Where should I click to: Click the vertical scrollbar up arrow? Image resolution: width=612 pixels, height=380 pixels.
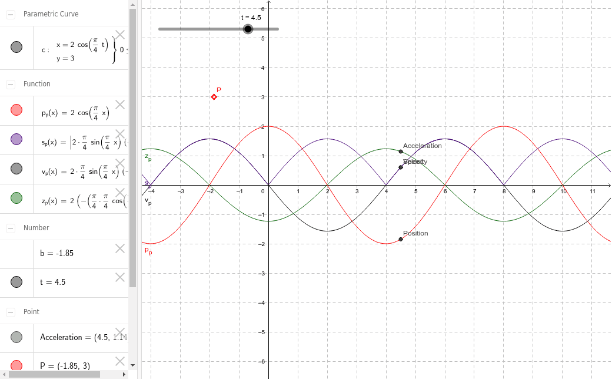tap(133, 5)
